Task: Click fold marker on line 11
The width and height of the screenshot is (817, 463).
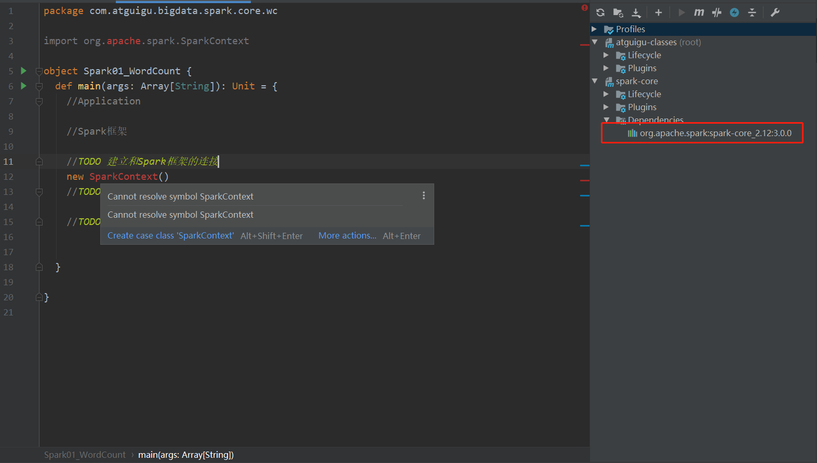Action: 39,162
